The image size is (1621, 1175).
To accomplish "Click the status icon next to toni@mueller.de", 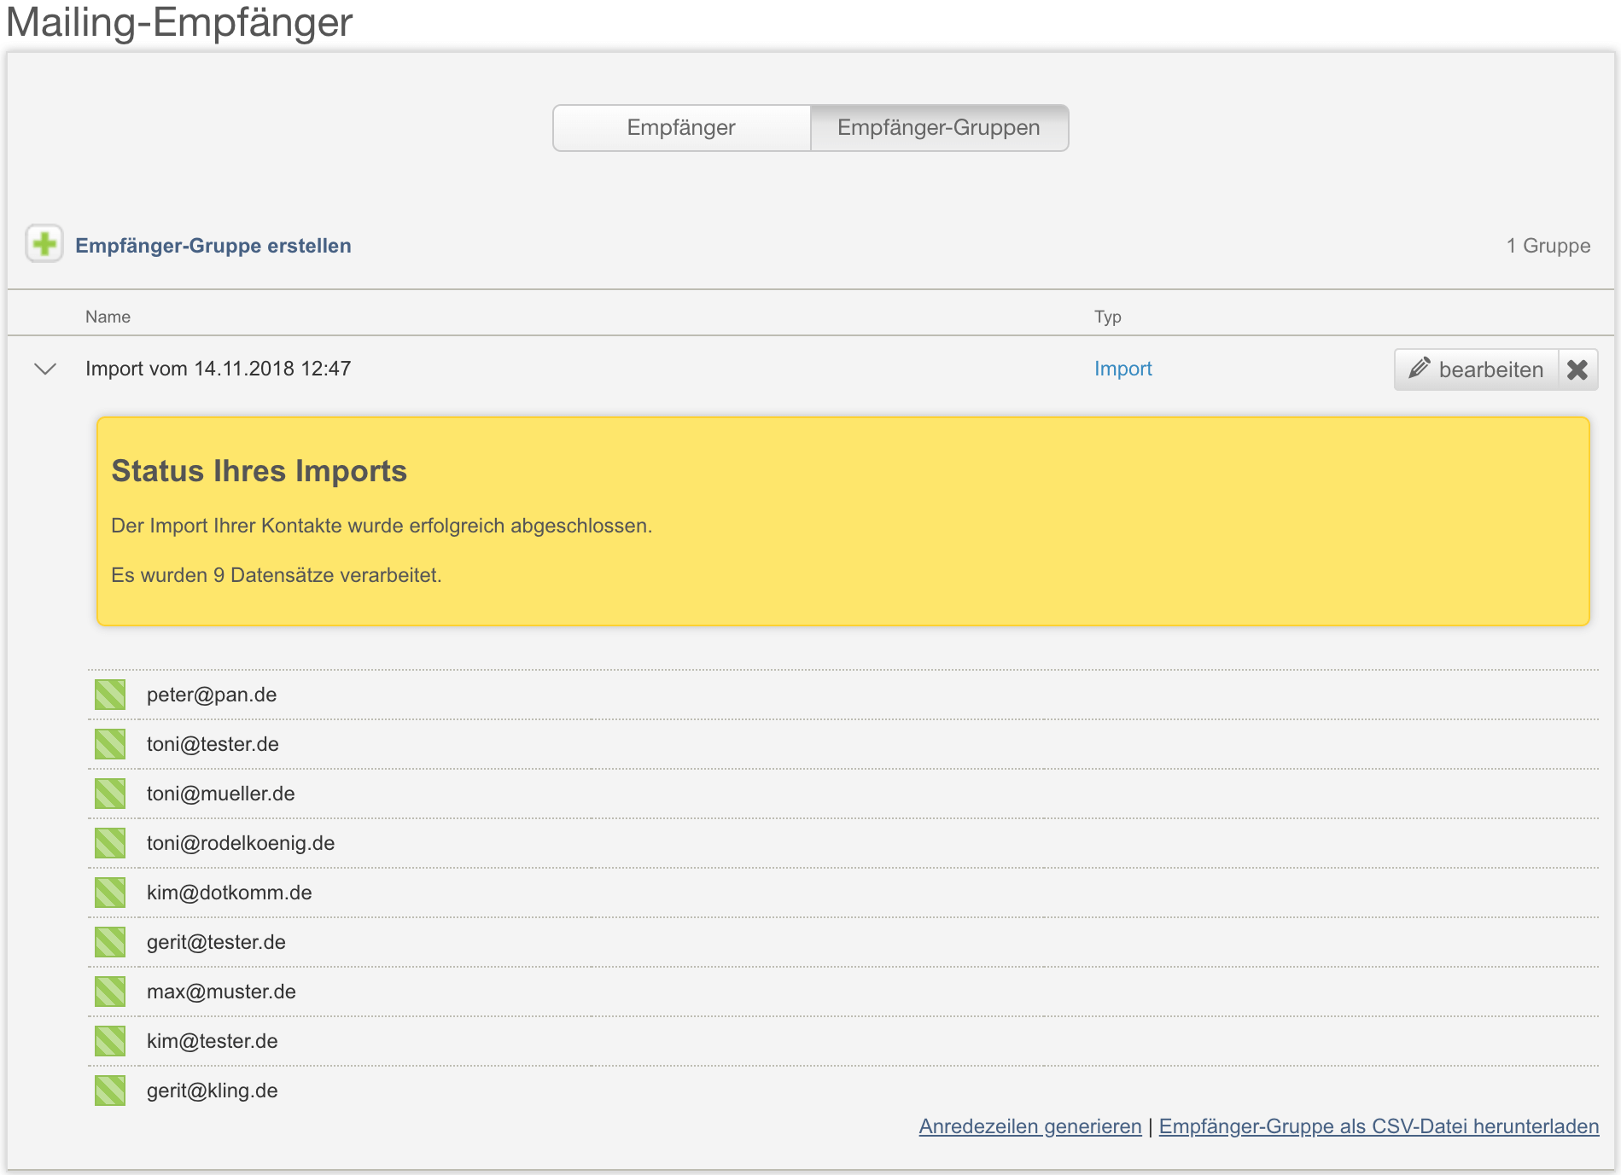I will (x=110, y=794).
